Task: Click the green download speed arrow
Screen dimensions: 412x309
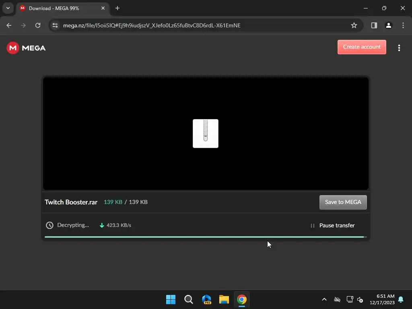Action: 102,225
